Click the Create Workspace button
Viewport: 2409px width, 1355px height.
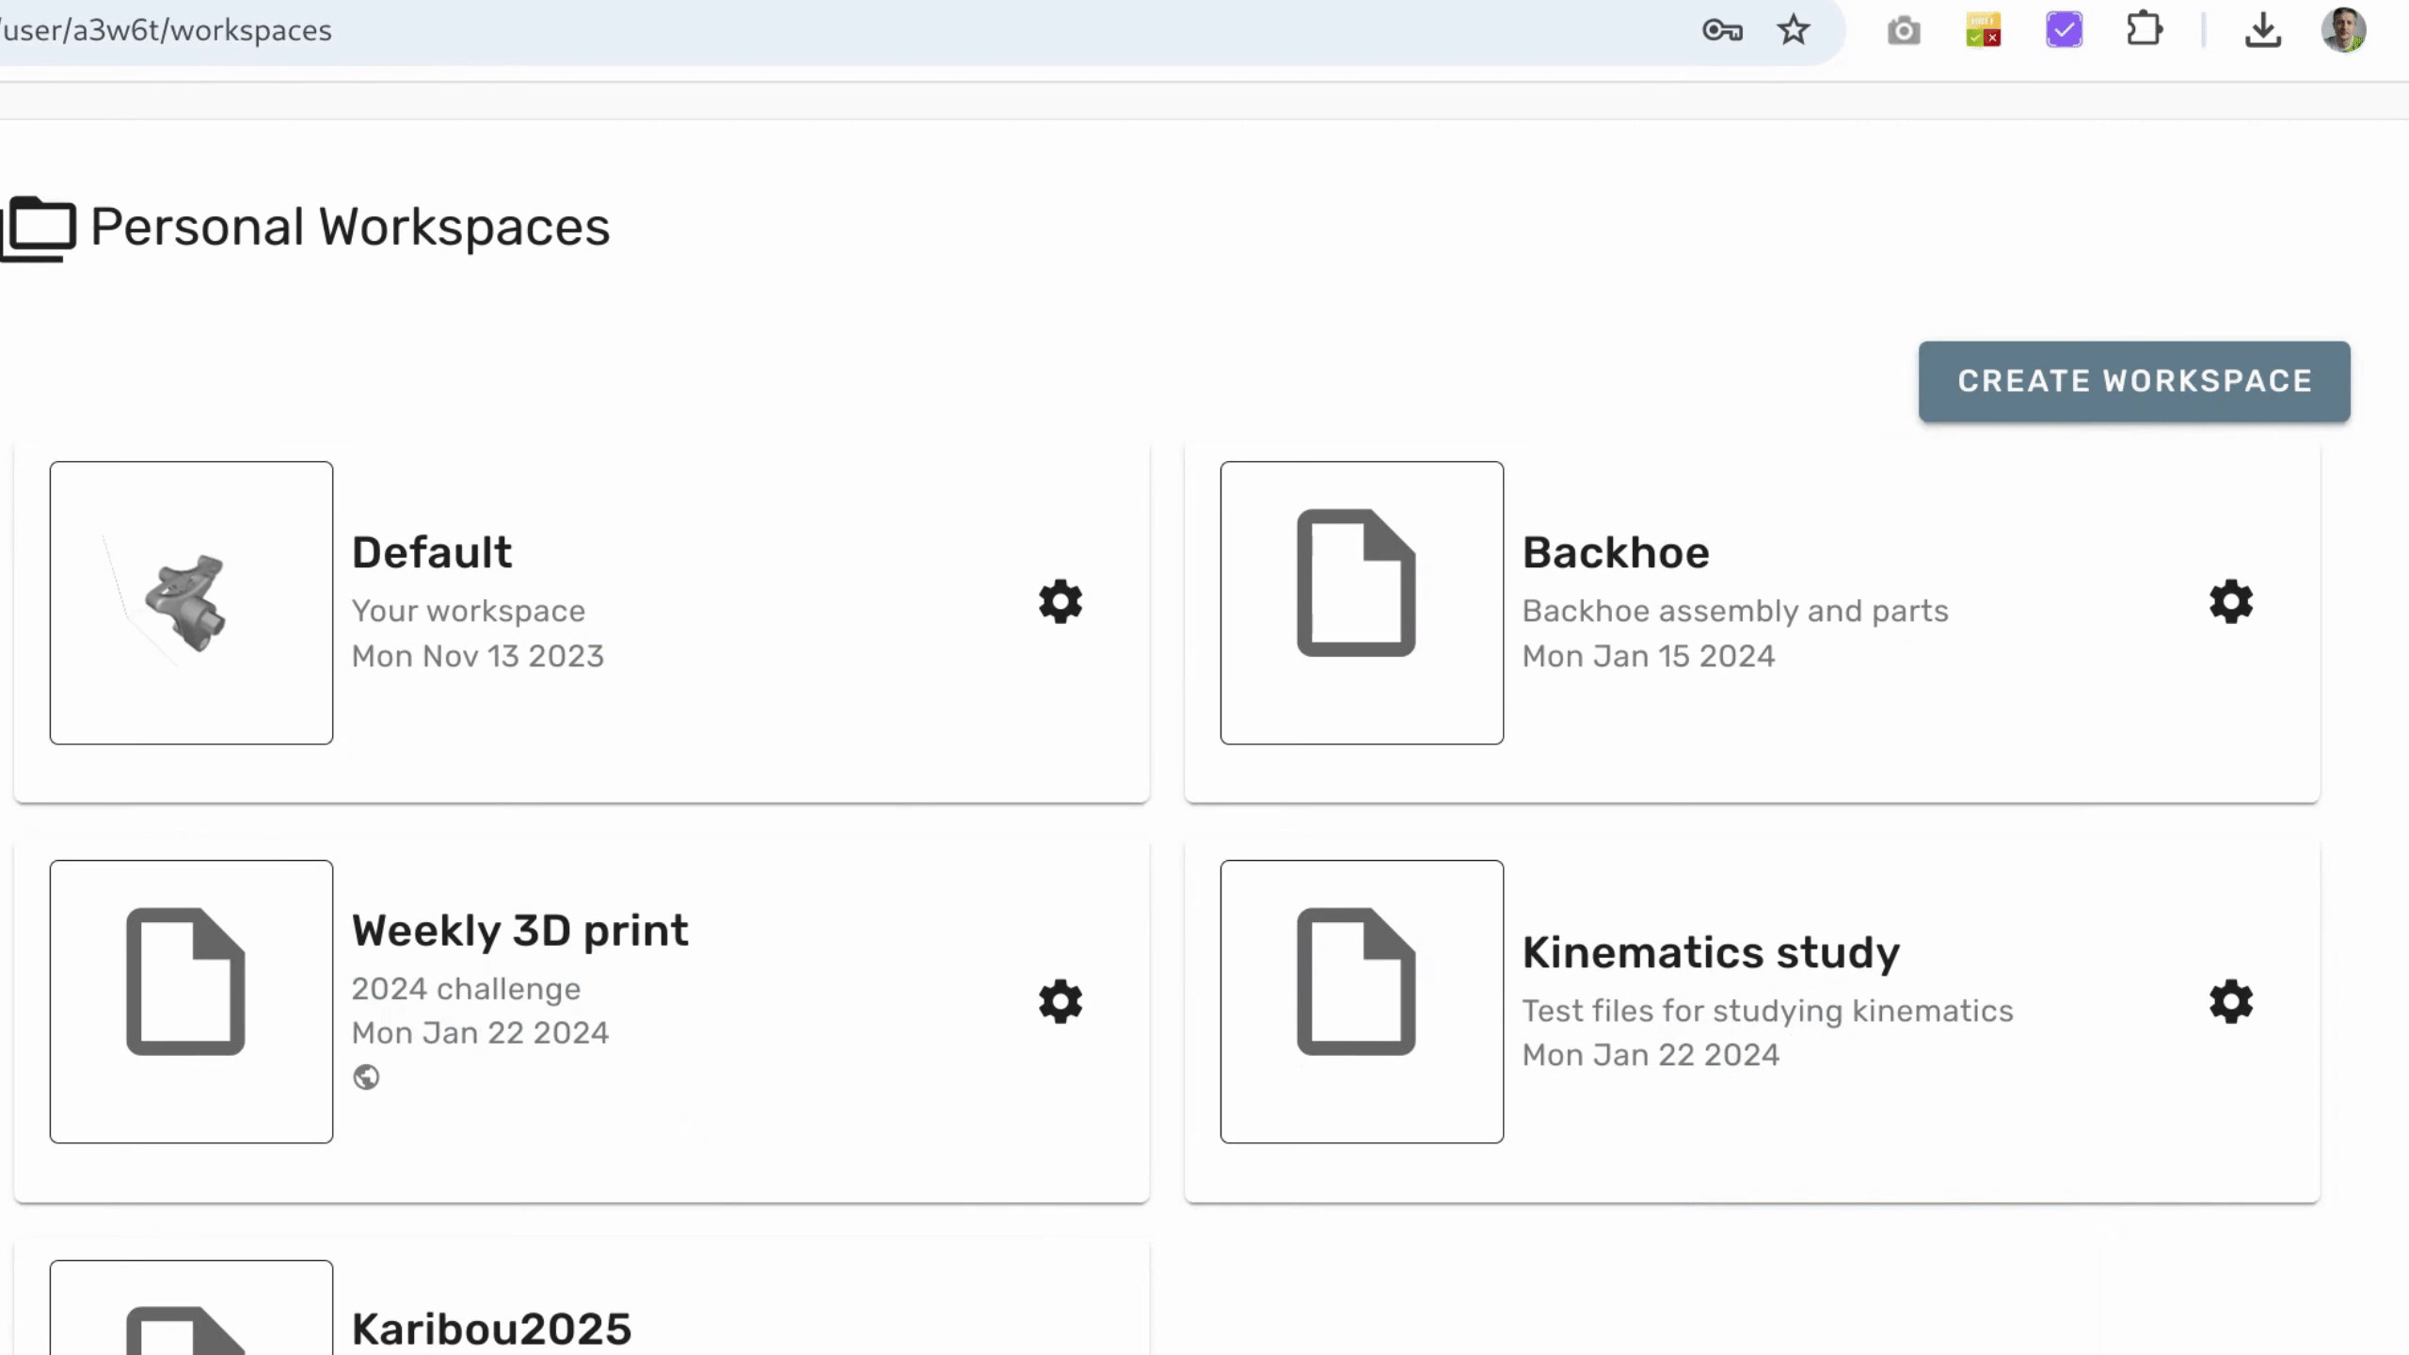click(2133, 381)
